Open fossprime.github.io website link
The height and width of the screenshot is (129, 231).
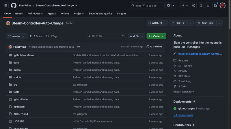pos(200,54)
